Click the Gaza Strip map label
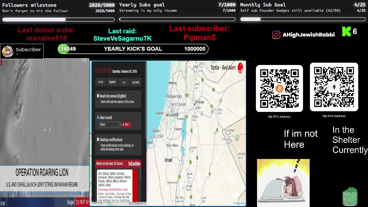Image resolution: width=368 pixels, height=207 pixels. tap(156, 137)
